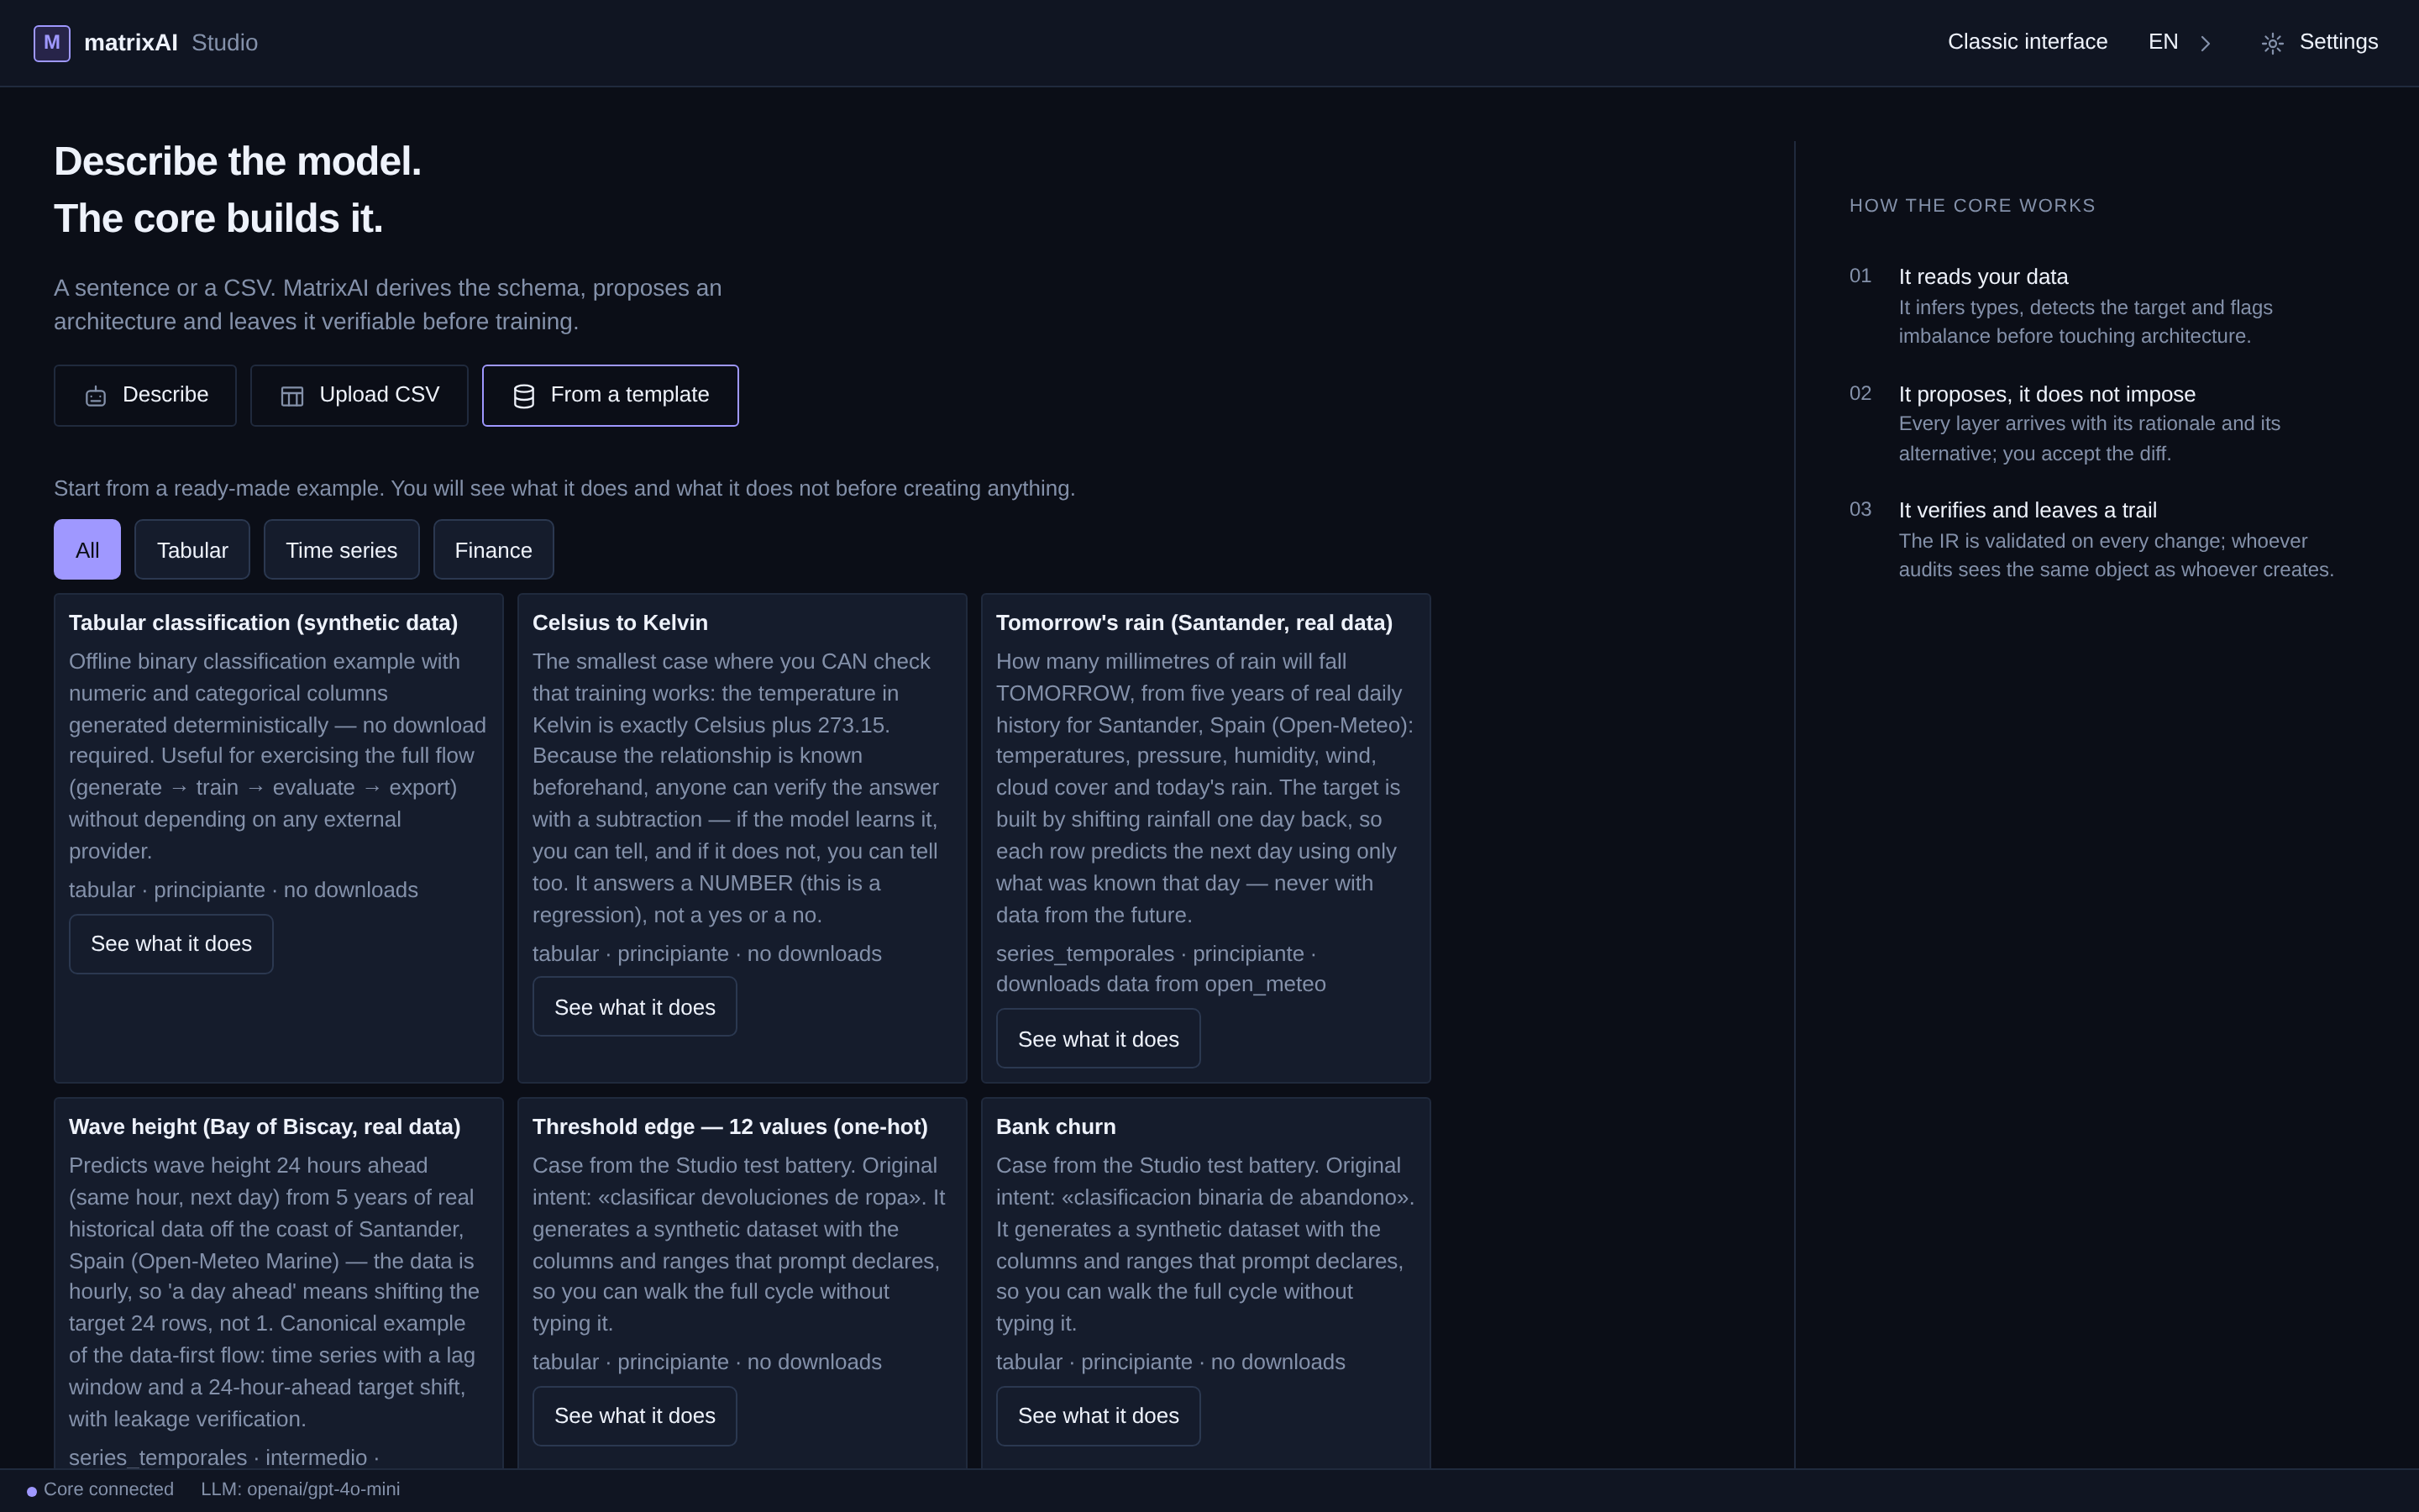Click the Core connected status dot
The image size is (2419, 1512).
click(32, 1491)
